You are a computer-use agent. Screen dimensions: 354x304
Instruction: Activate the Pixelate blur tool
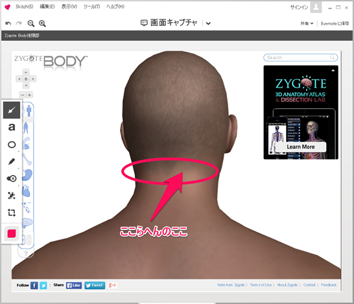pos(12,196)
